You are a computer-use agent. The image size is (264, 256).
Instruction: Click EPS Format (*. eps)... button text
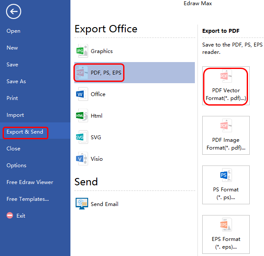(x=226, y=243)
